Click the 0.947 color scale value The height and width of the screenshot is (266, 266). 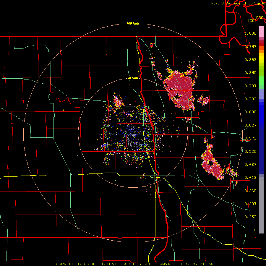pos(250,46)
